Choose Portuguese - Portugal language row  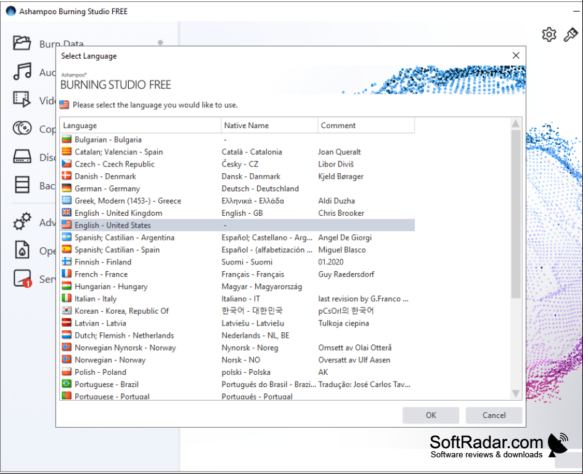[x=237, y=396]
